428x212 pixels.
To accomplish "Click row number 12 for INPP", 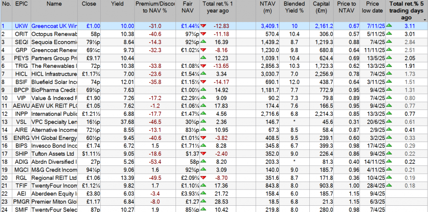I will [4, 114].
